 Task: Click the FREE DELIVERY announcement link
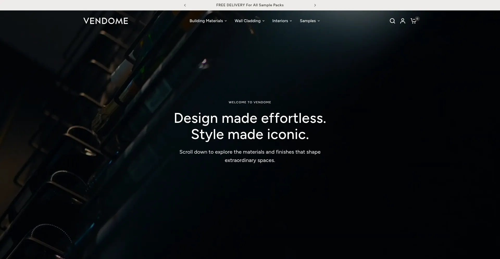(x=250, y=5)
